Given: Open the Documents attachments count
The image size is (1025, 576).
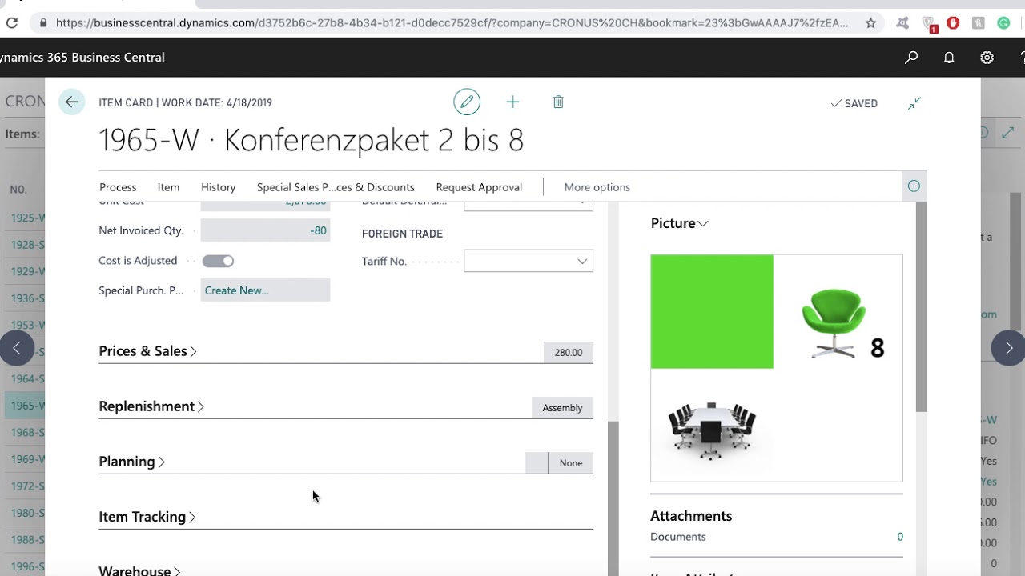Looking at the screenshot, I should [900, 537].
